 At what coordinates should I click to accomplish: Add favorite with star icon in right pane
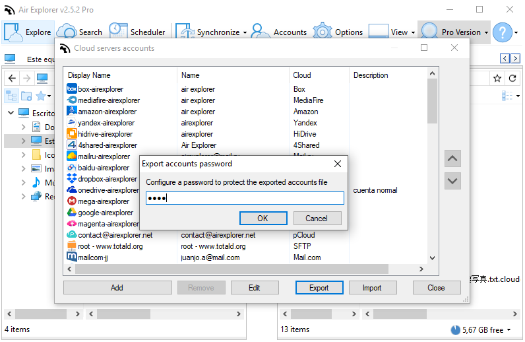497,79
